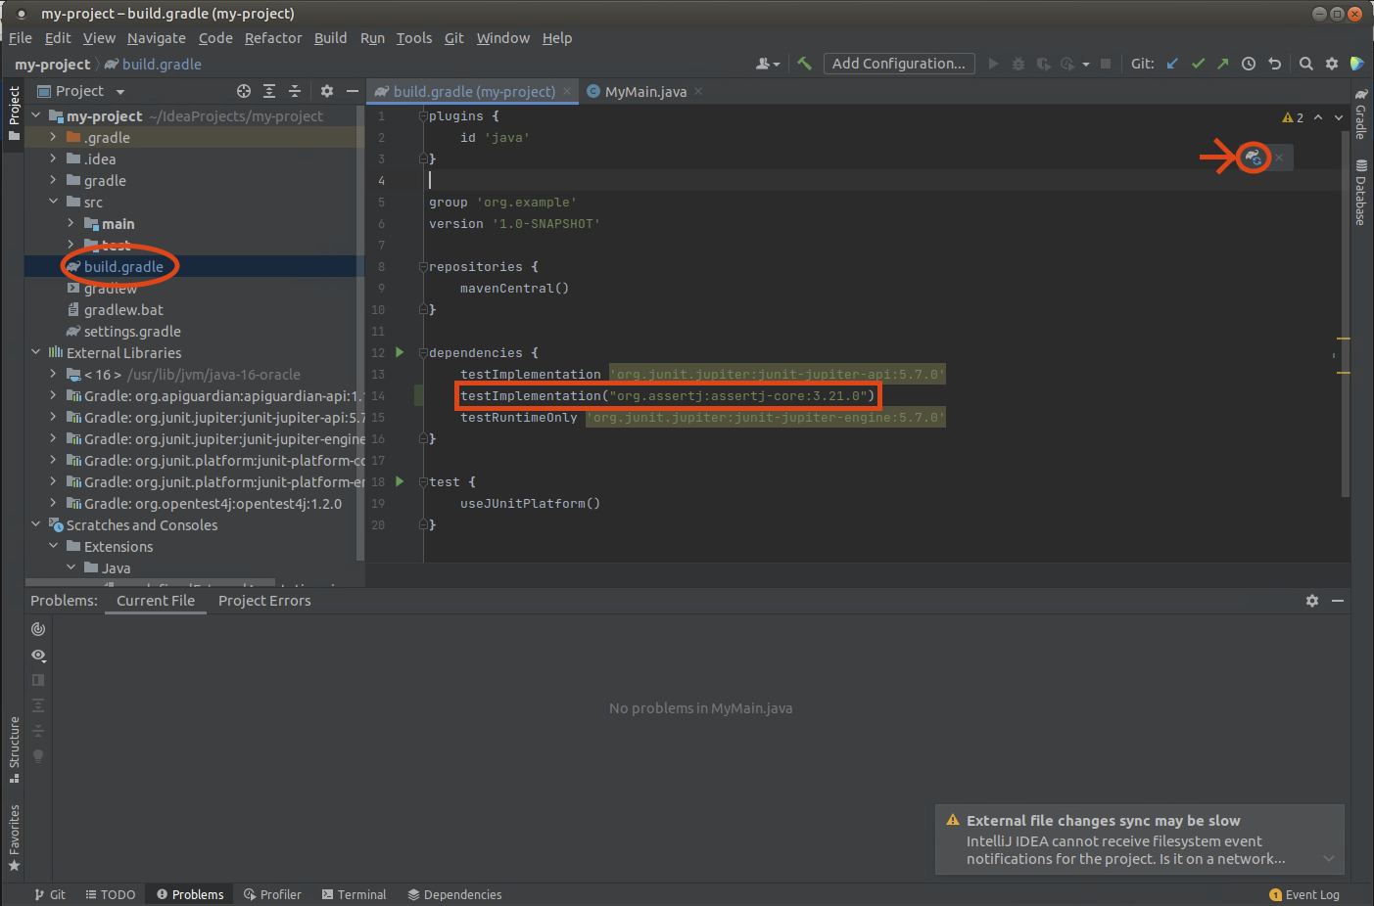Toggle Gradle tool window side button

(x=1361, y=113)
